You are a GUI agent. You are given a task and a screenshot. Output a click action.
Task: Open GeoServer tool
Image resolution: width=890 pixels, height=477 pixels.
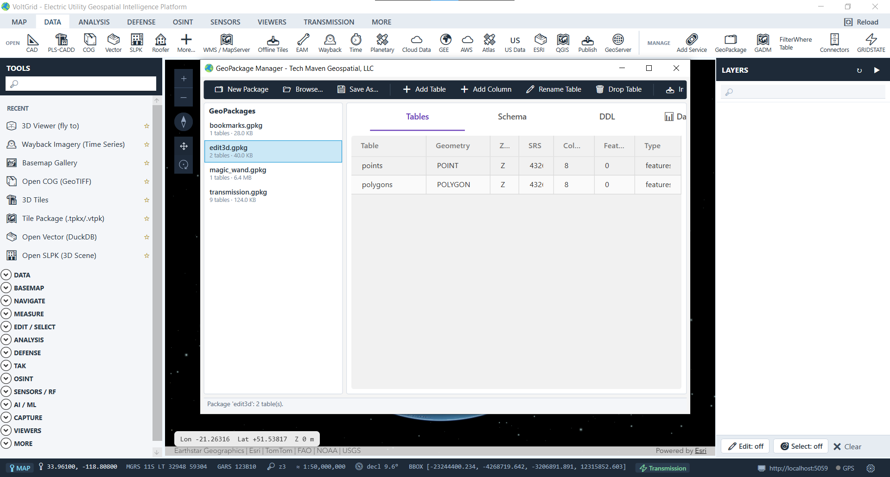click(618, 43)
